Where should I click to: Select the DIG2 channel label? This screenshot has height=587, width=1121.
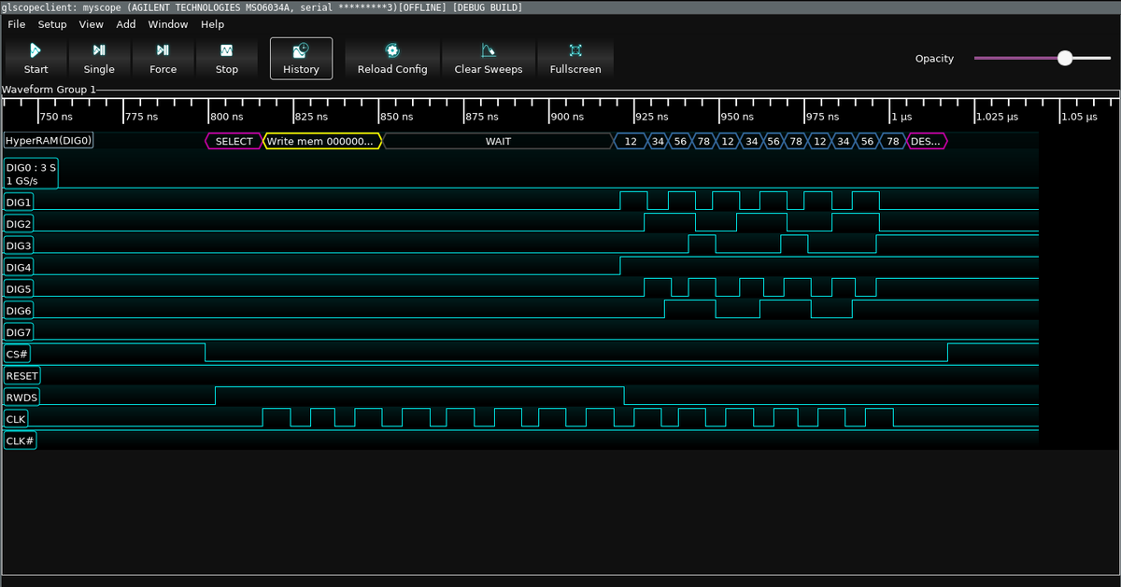click(x=20, y=224)
